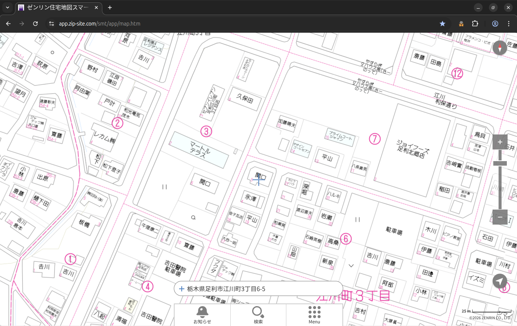Open お知らせ notifications bell
517x326 pixels.
coord(202,315)
